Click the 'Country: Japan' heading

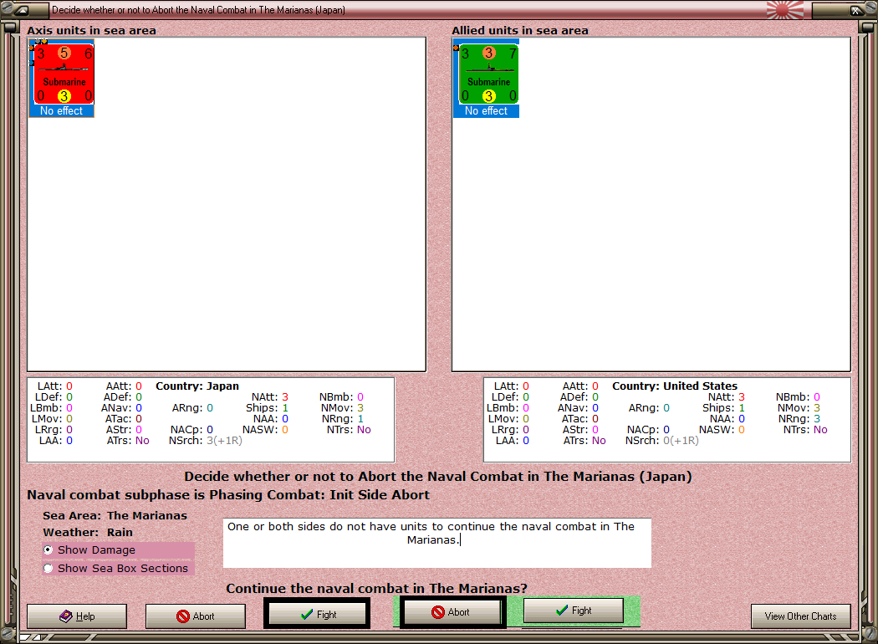[197, 386]
